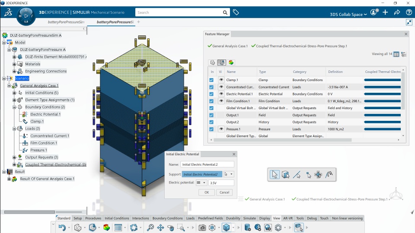The image size is (415, 233).
Task: Open the Initial Conditions action bar tab
Action: point(117,218)
